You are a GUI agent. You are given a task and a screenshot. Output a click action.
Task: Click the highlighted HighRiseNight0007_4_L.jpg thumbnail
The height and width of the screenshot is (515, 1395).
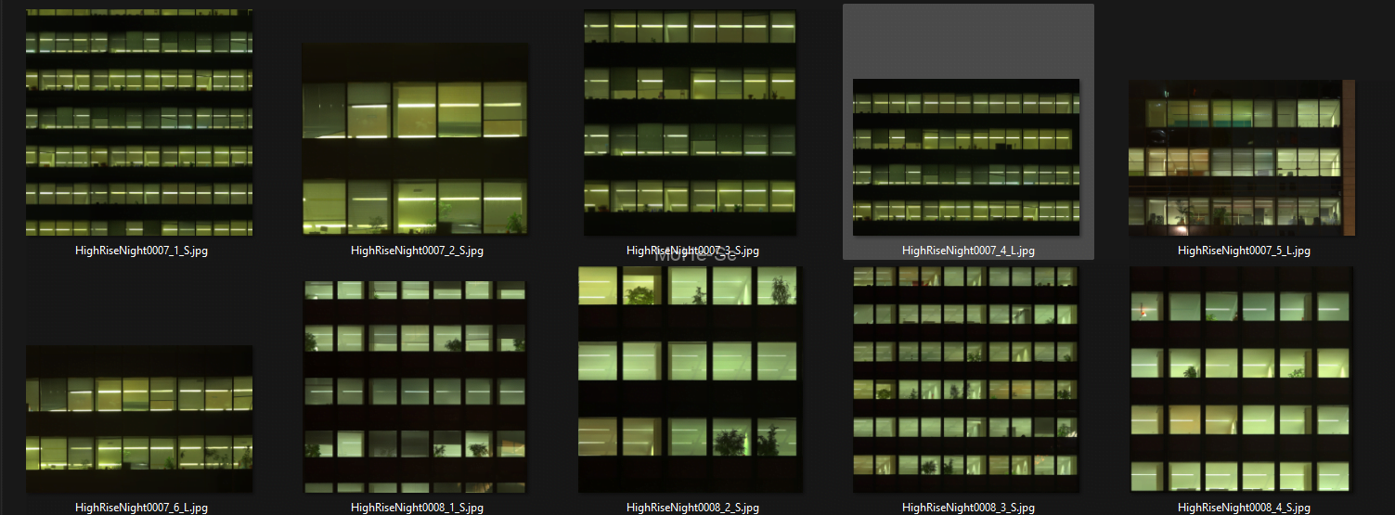click(x=966, y=157)
